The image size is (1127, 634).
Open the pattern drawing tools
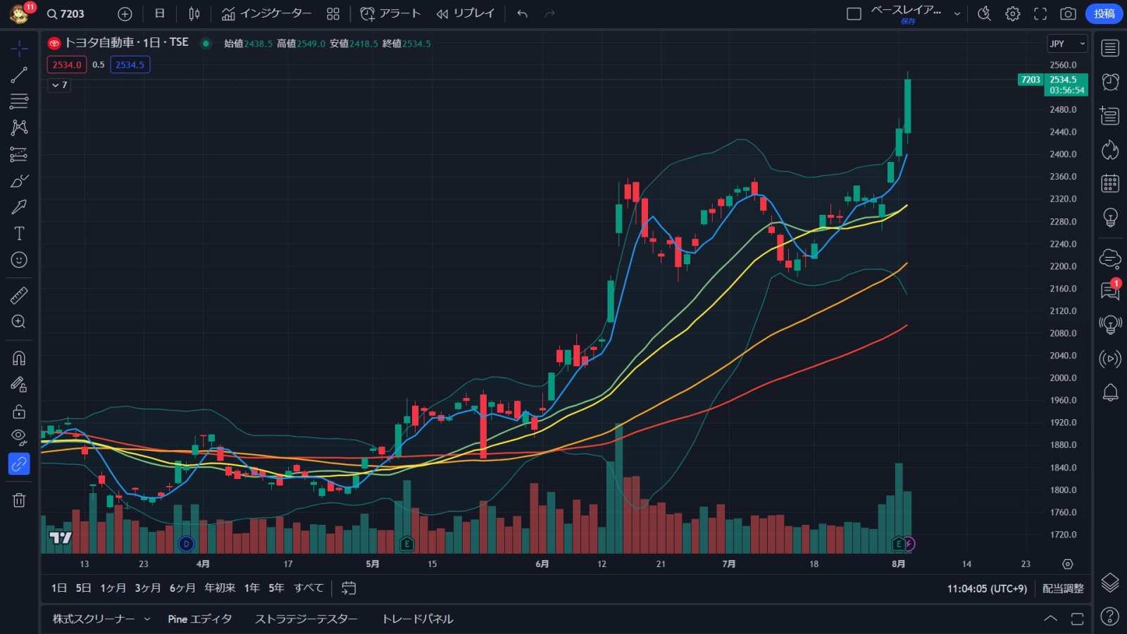19,128
